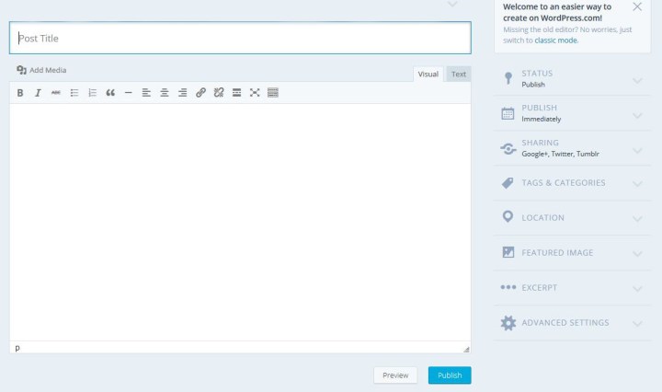Click into the Post Title field
This screenshot has width=662, height=392.
(x=240, y=39)
